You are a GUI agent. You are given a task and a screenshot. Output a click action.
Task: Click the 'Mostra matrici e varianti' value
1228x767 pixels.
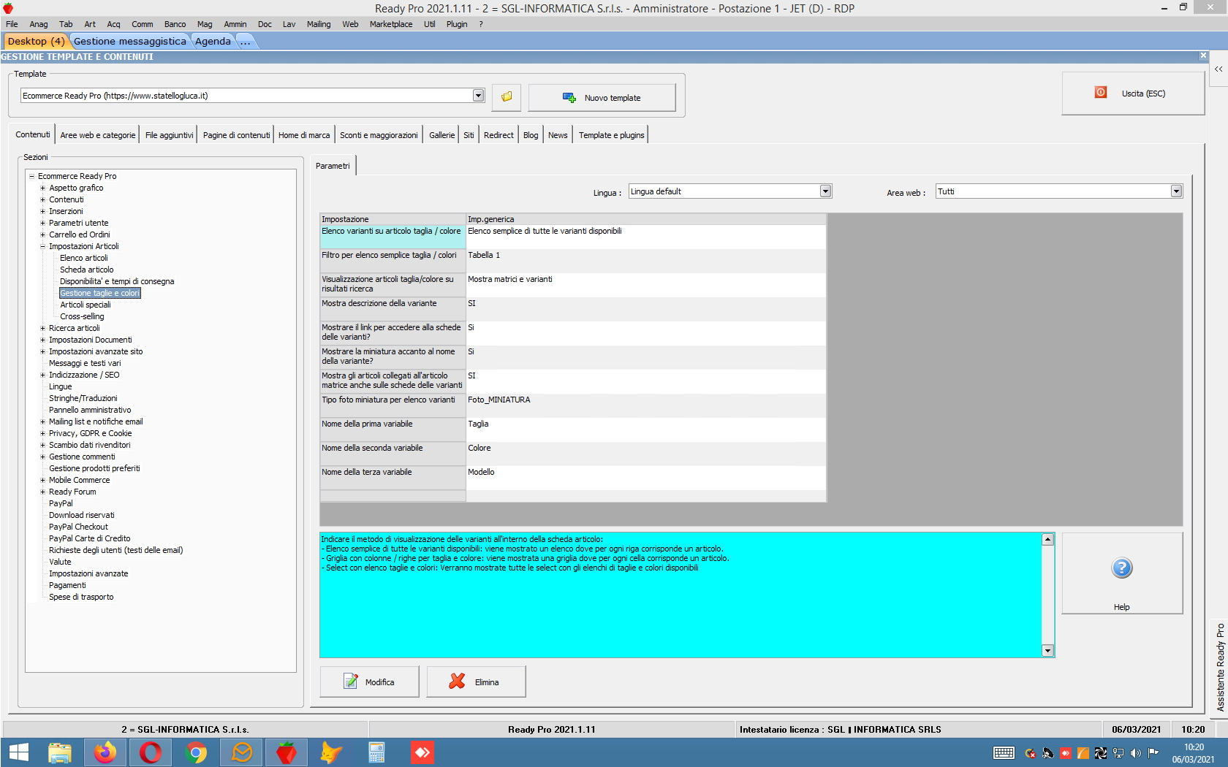click(646, 285)
